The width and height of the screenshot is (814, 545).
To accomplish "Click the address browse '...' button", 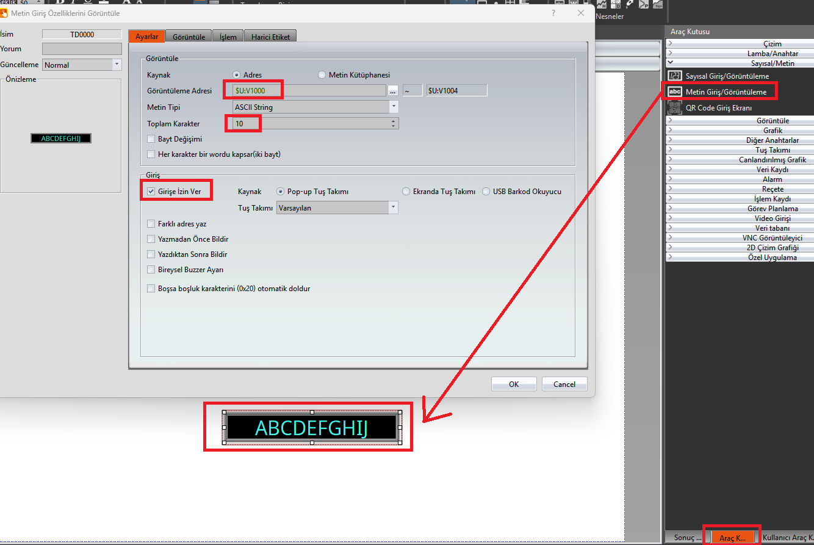I will (x=394, y=90).
